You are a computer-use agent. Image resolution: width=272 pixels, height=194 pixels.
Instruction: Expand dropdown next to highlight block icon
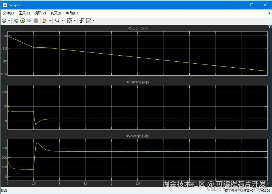[50, 21]
